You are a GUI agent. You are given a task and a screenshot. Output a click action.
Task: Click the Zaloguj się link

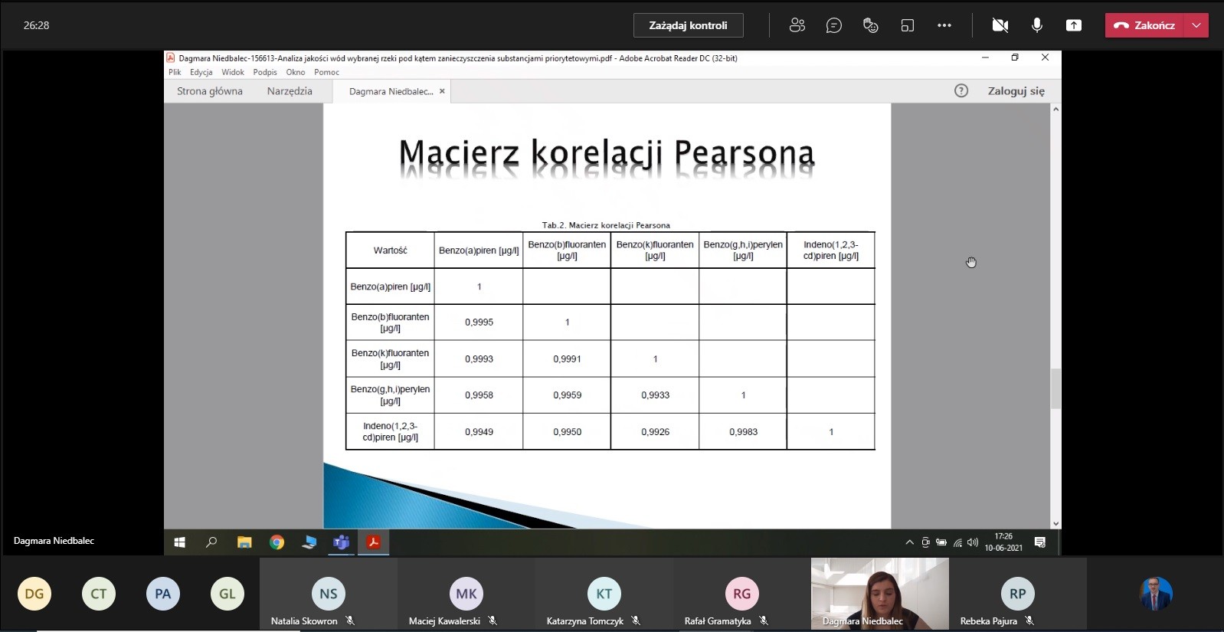point(1016,91)
